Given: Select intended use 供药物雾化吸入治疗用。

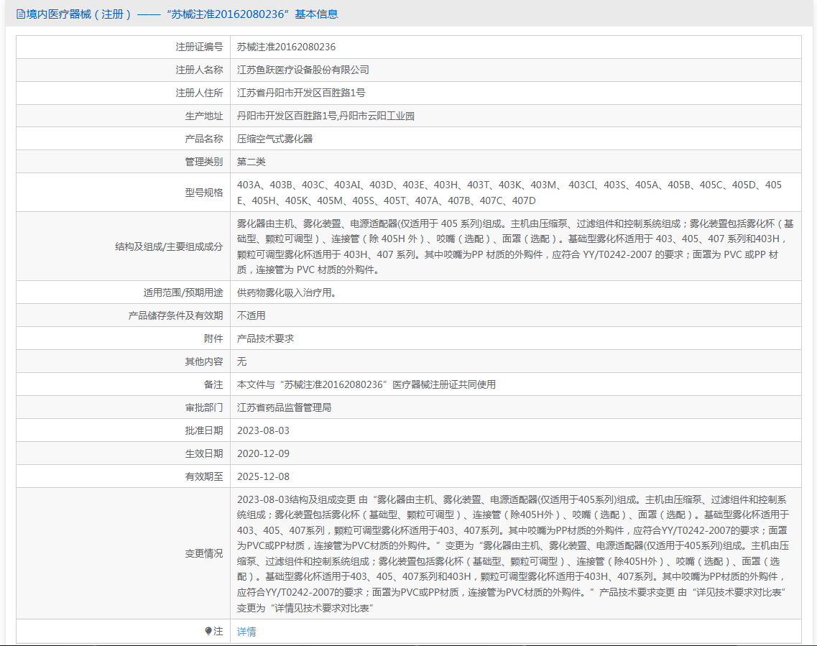Looking at the screenshot, I should point(287,292).
